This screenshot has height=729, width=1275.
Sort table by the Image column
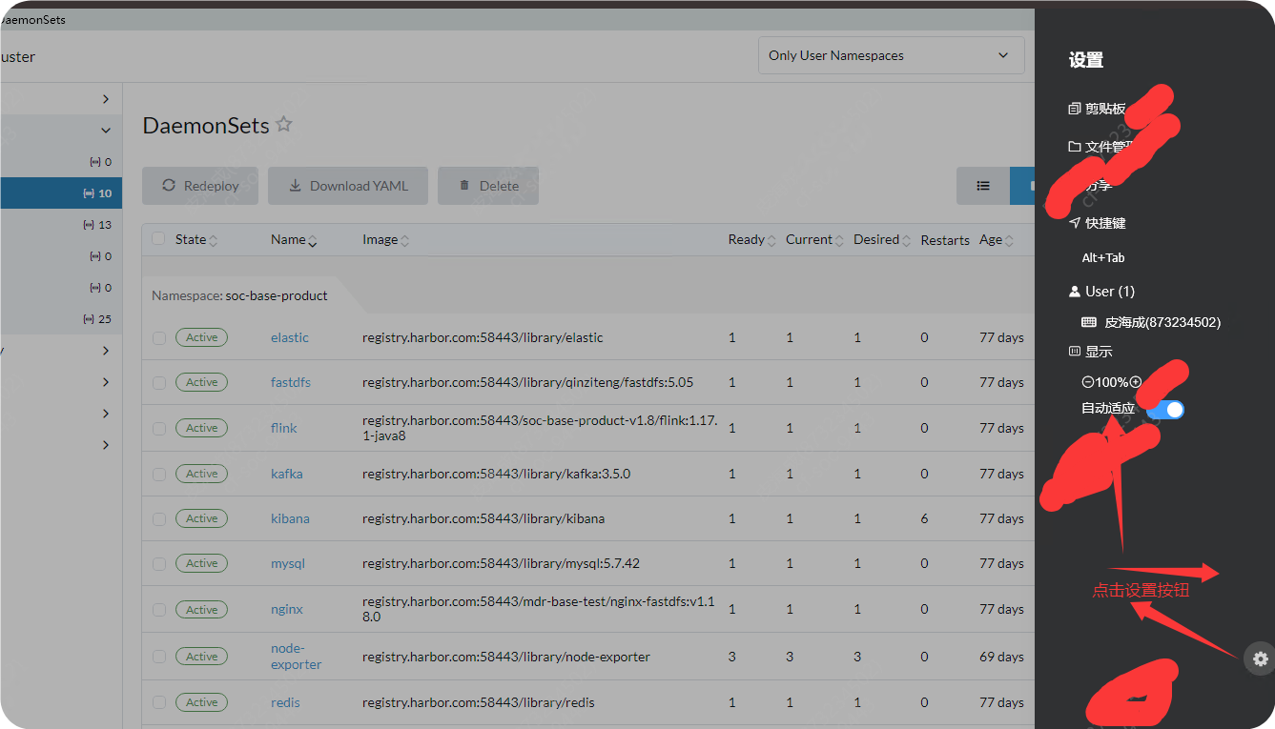coord(386,240)
